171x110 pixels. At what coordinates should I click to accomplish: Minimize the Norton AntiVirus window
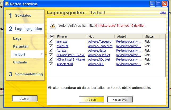tap(152, 4)
